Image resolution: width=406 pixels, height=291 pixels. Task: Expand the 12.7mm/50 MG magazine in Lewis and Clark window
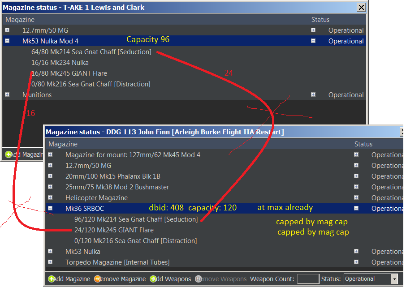pyautogui.click(x=7, y=30)
